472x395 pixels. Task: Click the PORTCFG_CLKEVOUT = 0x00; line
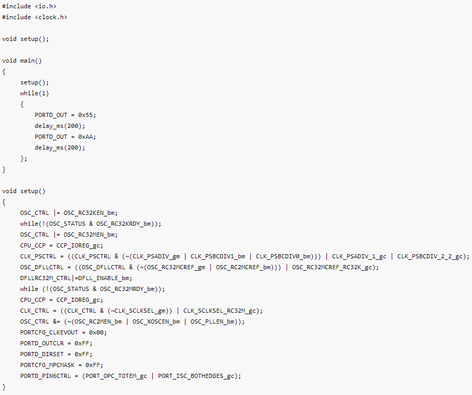coord(64,332)
